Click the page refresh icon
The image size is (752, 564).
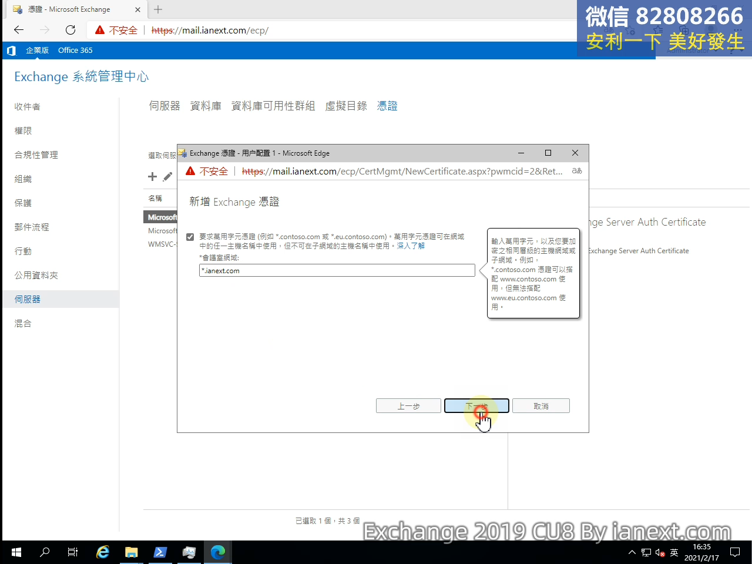pos(70,30)
